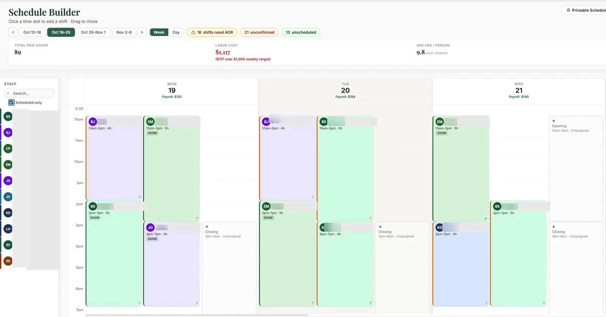
Task: Open Wednesday EM 10am–3pm SSGM shift
Action: (461, 169)
